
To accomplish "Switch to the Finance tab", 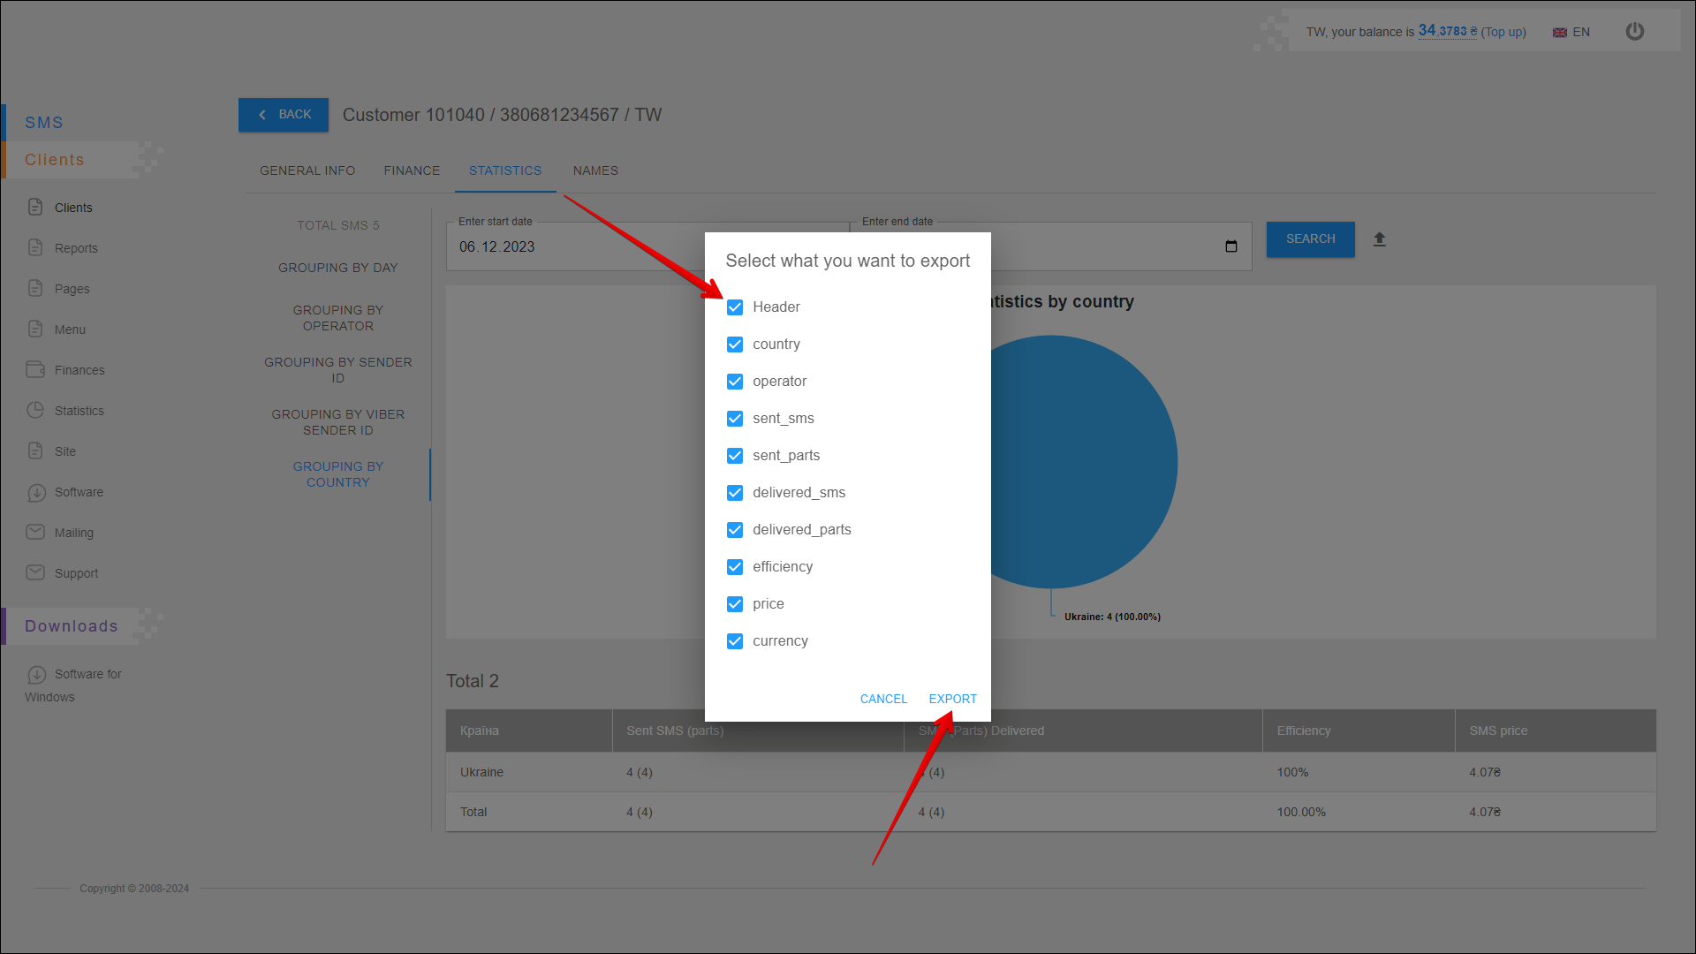I will (x=412, y=170).
